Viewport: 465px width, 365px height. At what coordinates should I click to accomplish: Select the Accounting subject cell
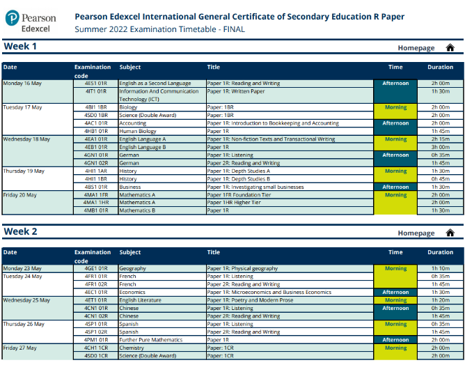tap(133, 123)
